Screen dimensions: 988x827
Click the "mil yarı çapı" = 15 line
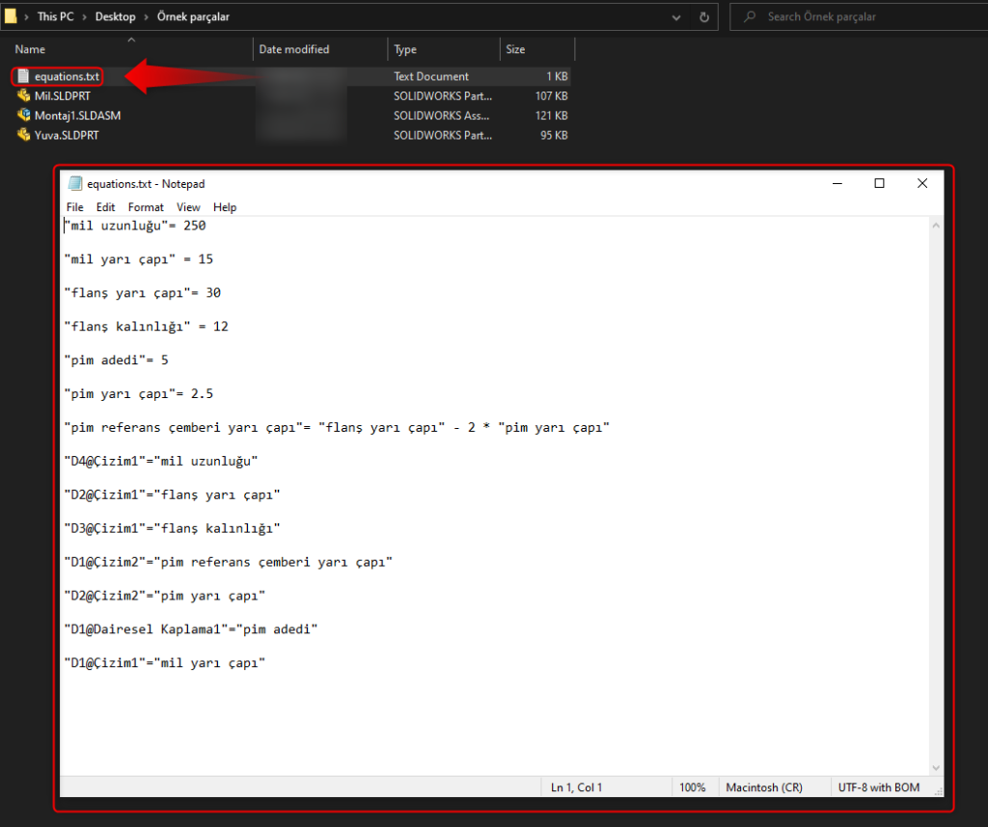point(139,259)
